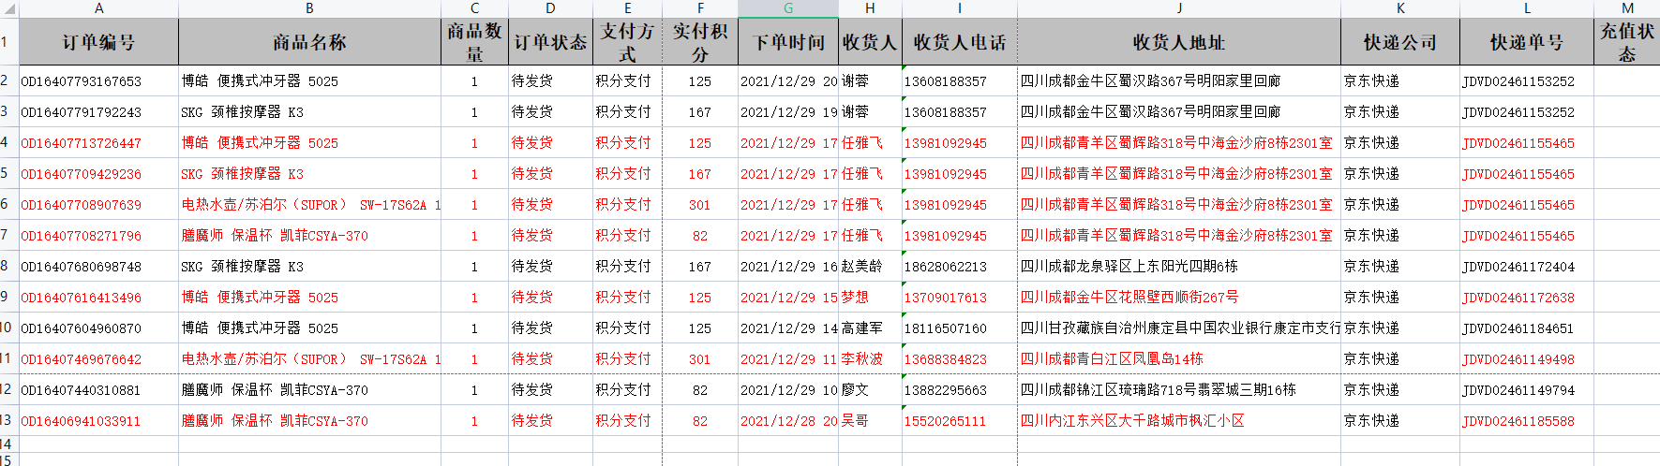Select column A header
Image resolution: width=1660 pixels, height=466 pixels.
coord(99,8)
